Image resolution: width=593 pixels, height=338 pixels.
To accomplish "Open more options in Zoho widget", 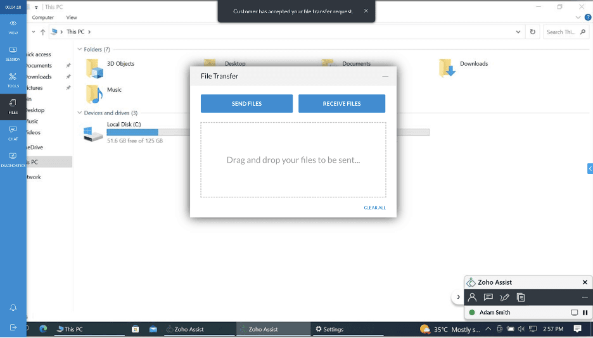I will pyautogui.click(x=585, y=297).
